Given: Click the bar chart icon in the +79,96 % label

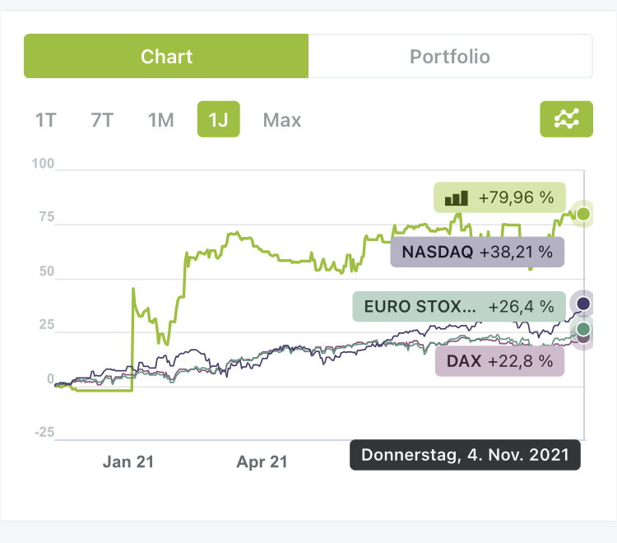Looking at the screenshot, I should click(456, 198).
